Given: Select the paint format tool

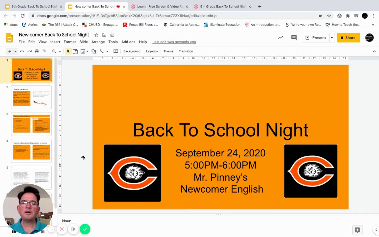Looking at the screenshot, I should point(44,51).
